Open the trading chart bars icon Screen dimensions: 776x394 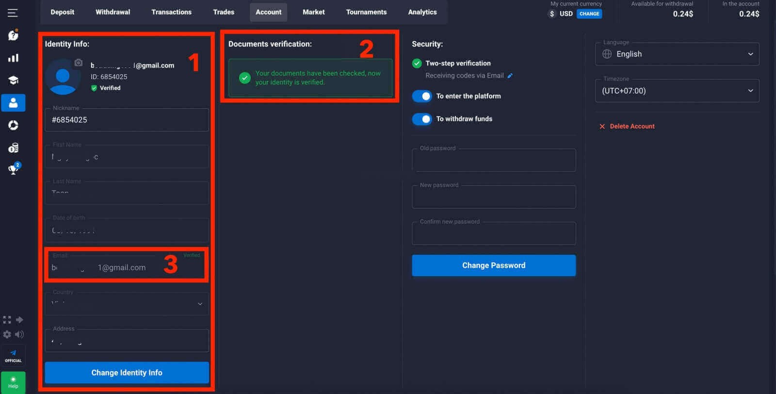click(13, 58)
